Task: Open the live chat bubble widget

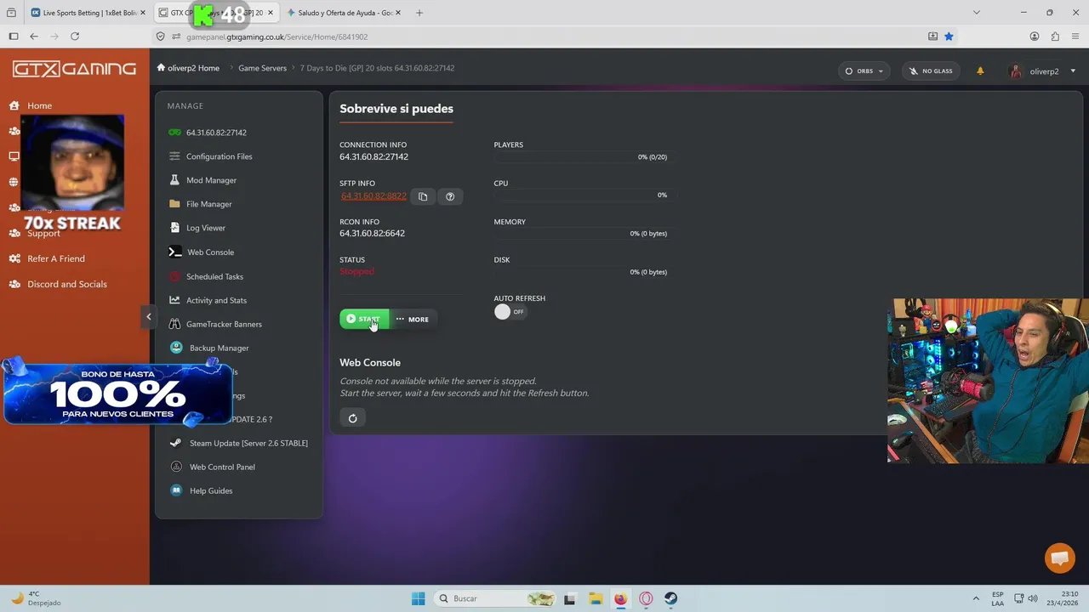Action: (x=1060, y=558)
